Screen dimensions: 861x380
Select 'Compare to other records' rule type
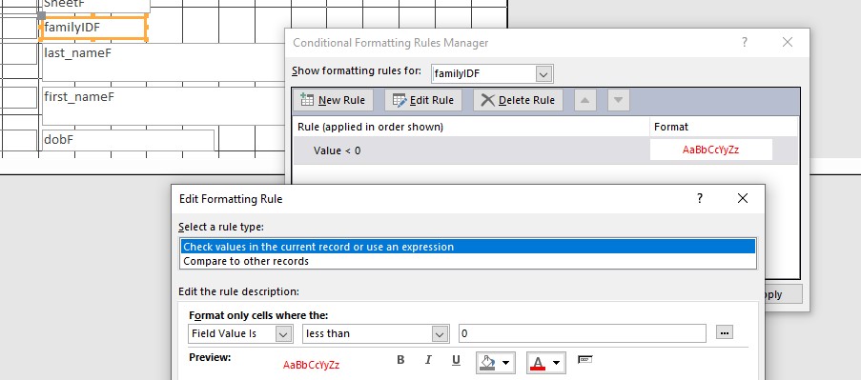click(x=468, y=261)
